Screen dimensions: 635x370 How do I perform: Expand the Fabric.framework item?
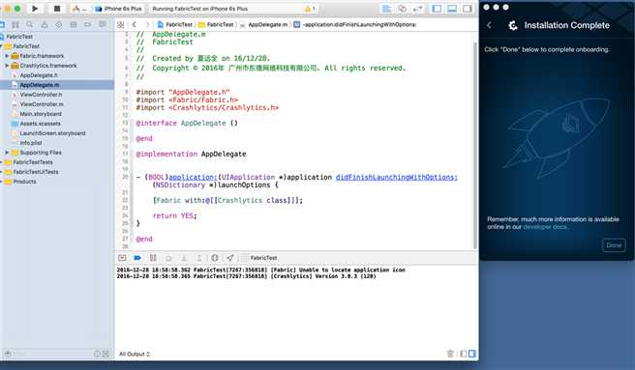click(7, 56)
